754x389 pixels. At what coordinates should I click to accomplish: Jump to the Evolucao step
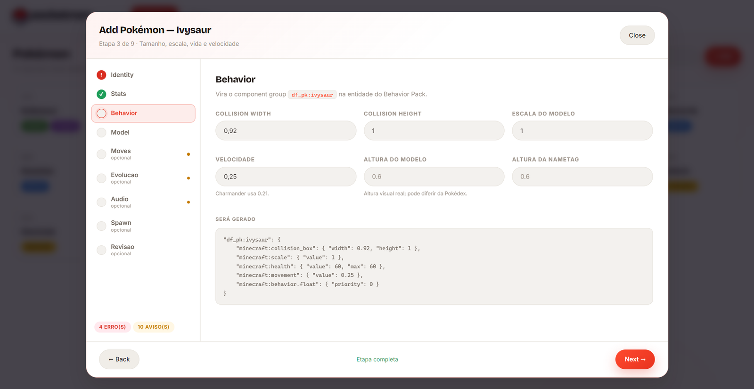143,178
